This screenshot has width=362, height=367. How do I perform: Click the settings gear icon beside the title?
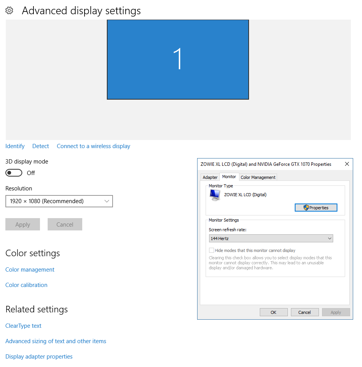(x=9, y=10)
